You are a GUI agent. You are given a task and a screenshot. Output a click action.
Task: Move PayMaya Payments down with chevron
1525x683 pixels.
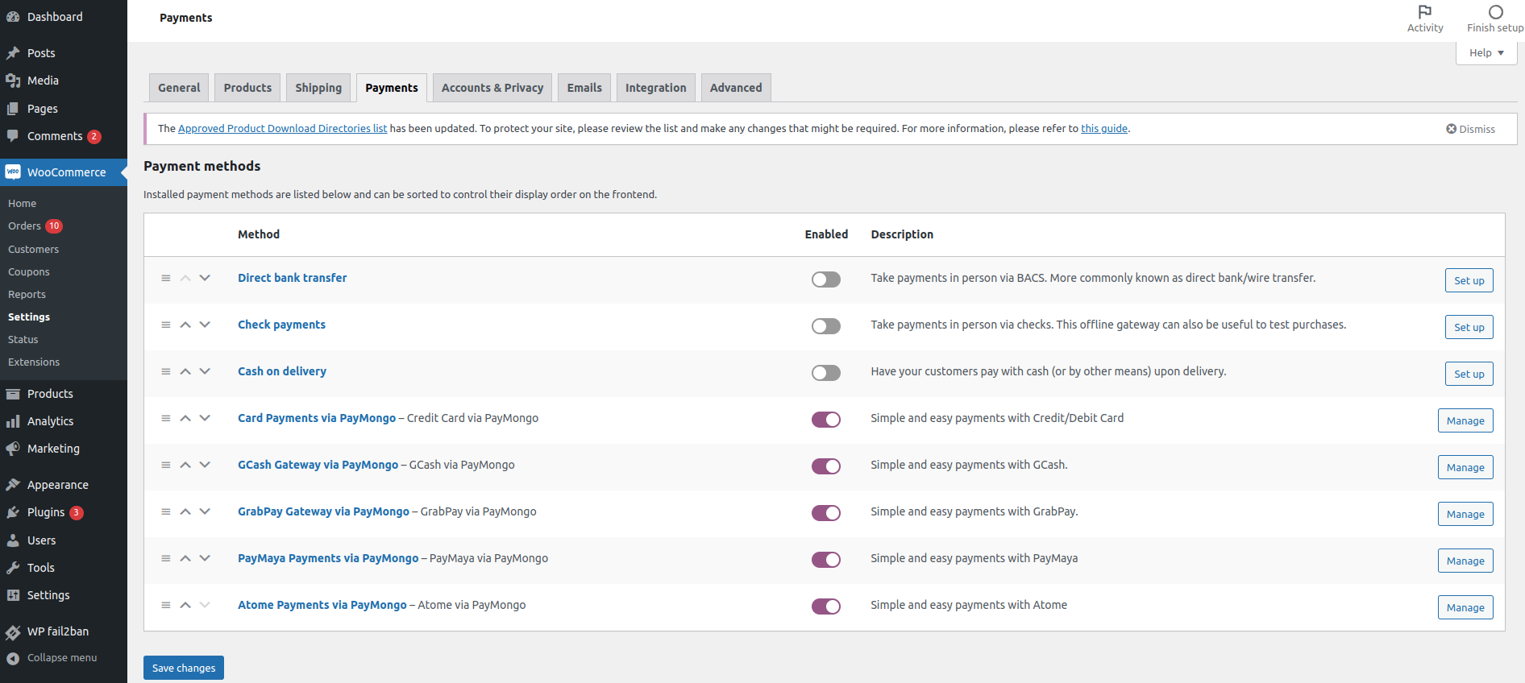[205, 558]
